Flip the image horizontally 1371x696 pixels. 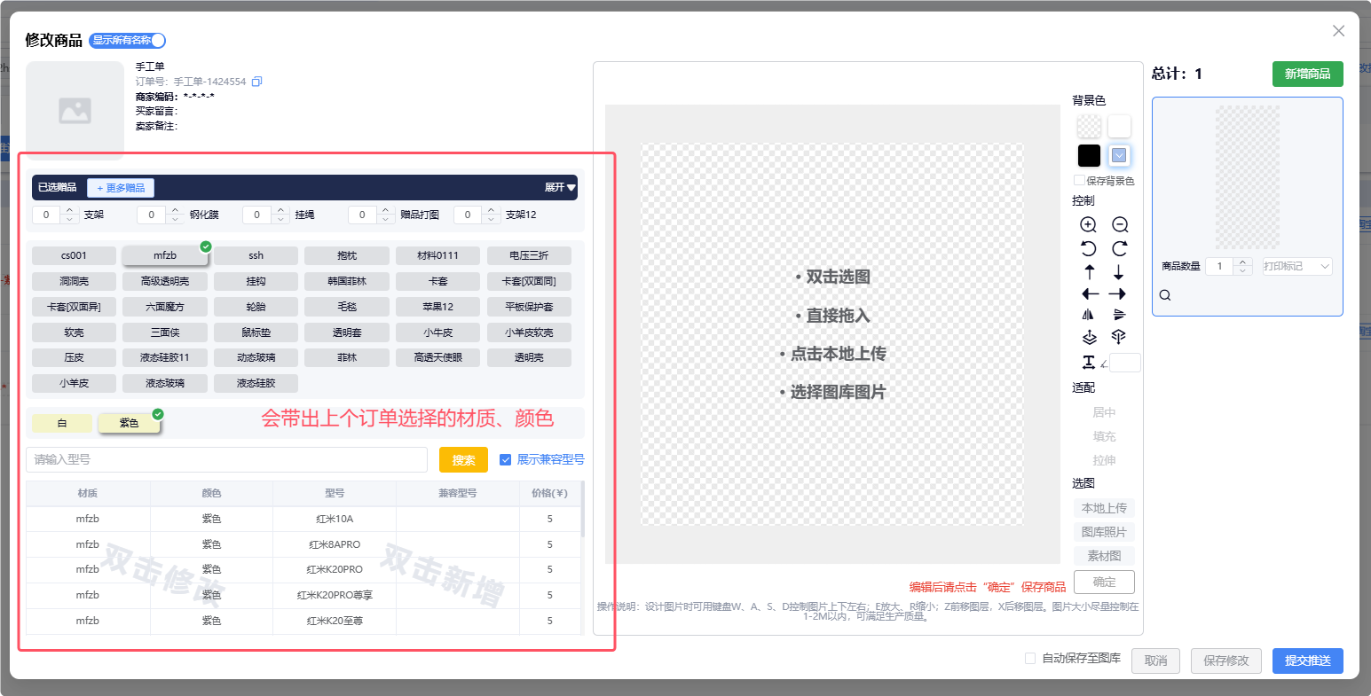tap(1089, 315)
